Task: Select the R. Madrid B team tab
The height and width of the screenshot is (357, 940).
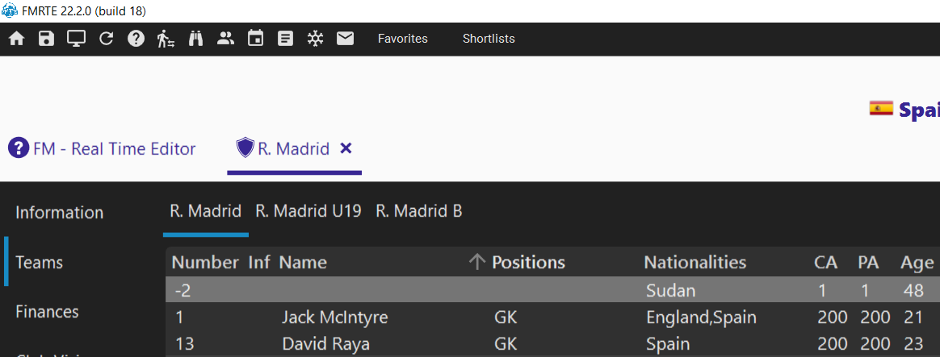Action: [x=419, y=211]
